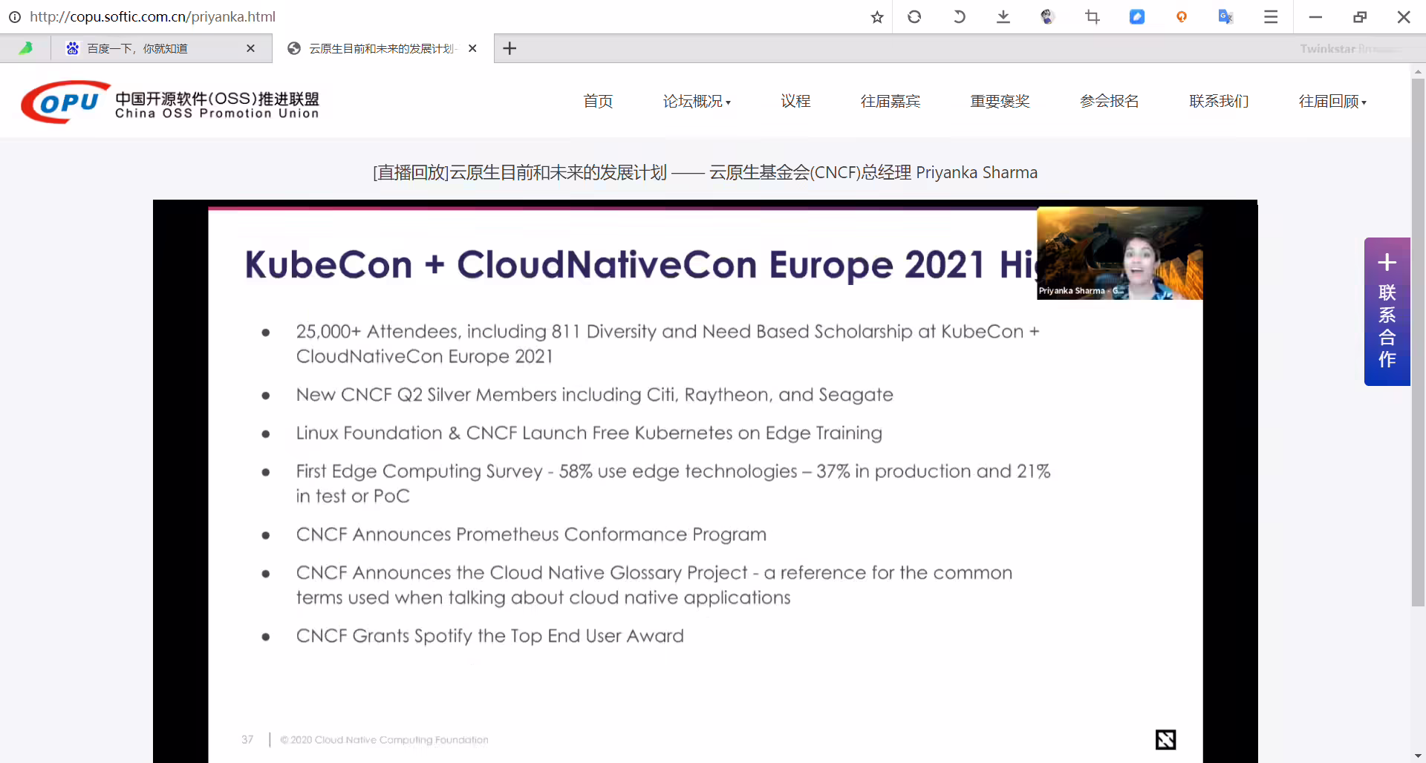The height and width of the screenshot is (763, 1426).
Task: Open the translate page icon
Action: pos(1225,17)
